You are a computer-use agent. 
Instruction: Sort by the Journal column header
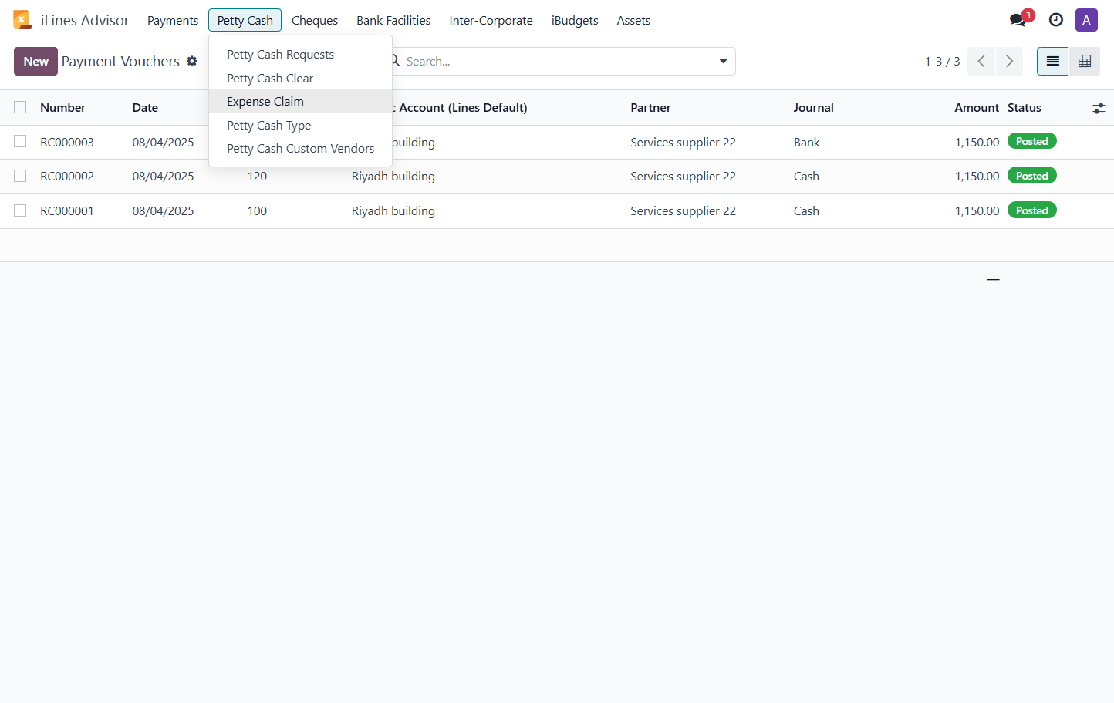(813, 107)
